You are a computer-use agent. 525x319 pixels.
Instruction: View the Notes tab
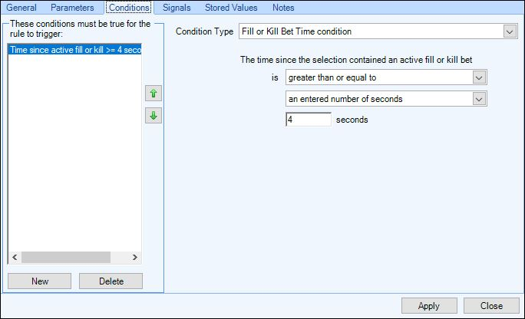(283, 8)
